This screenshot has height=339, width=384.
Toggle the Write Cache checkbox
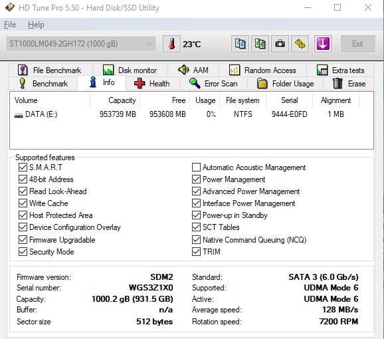point(23,203)
